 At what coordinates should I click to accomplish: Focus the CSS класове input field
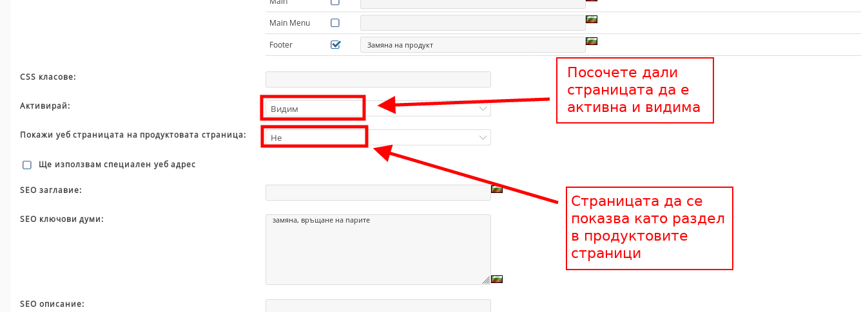[x=378, y=79]
